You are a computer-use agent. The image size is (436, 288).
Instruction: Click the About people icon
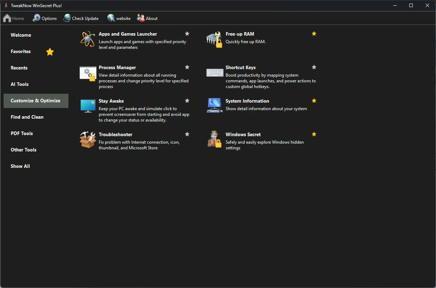click(141, 18)
